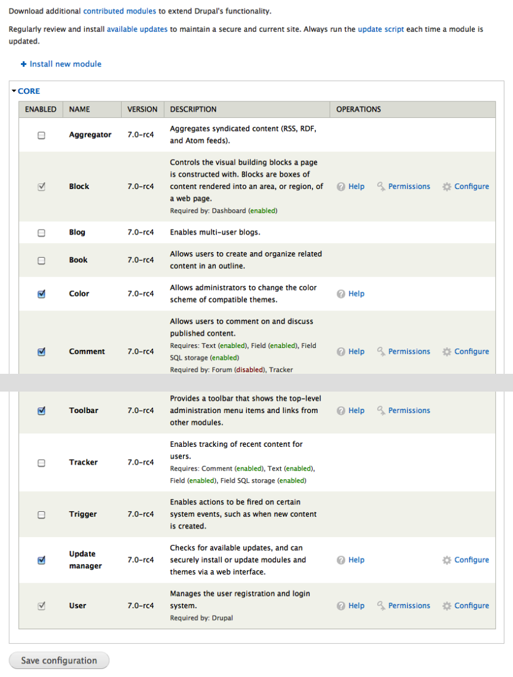Click the Permissions key icon for Toolbar
The image size is (513, 677).
381,410
